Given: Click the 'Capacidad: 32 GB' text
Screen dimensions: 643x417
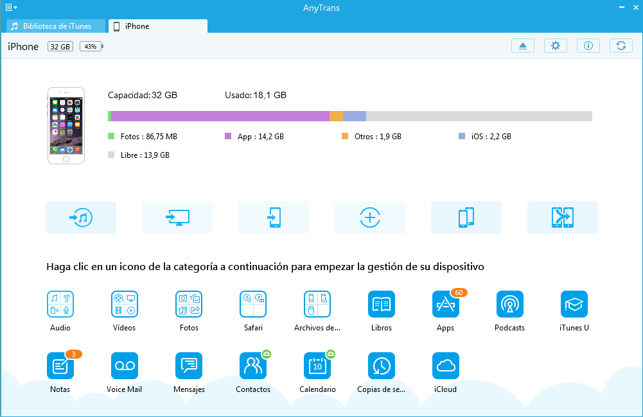Looking at the screenshot, I should click(x=143, y=95).
